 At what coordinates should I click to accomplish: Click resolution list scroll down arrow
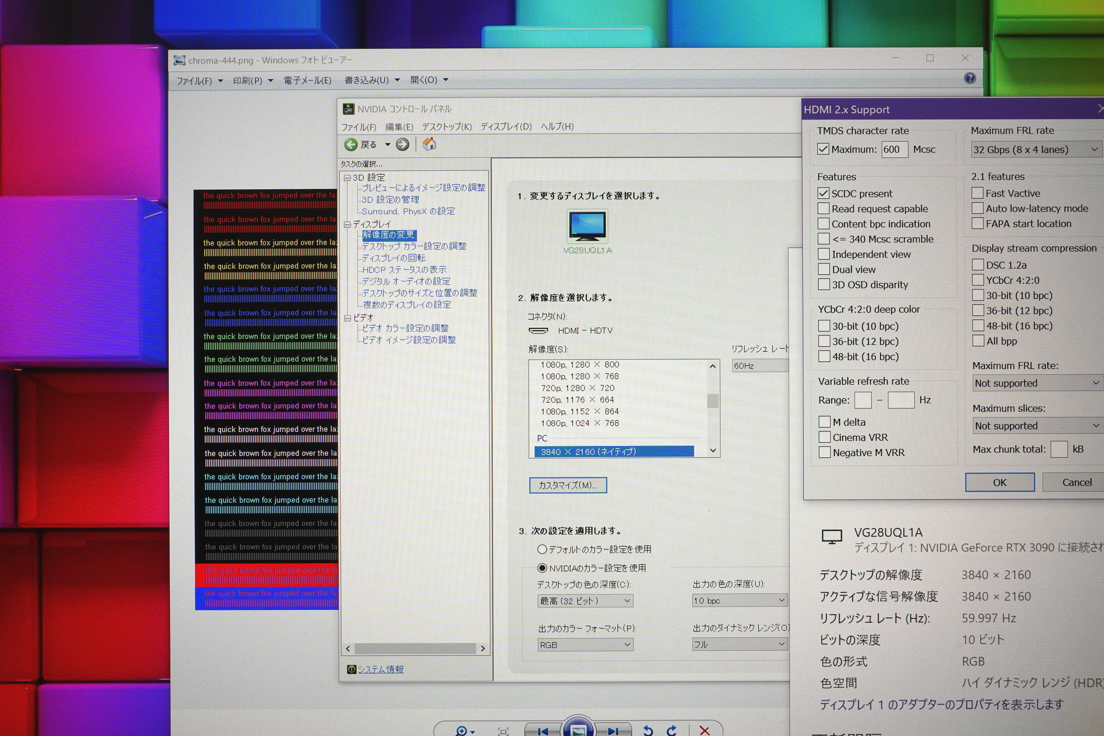(x=713, y=451)
